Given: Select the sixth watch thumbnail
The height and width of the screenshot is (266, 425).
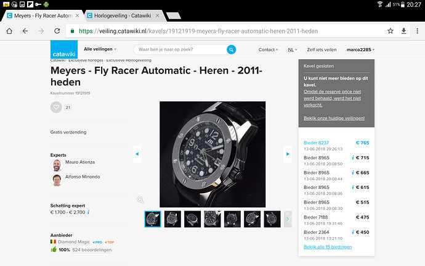Looking at the screenshot, I should click(253, 219).
